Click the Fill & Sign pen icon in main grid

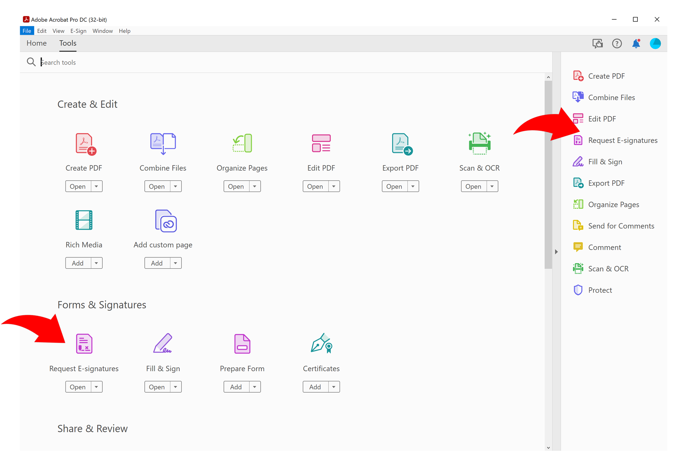pyautogui.click(x=163, y=343)
